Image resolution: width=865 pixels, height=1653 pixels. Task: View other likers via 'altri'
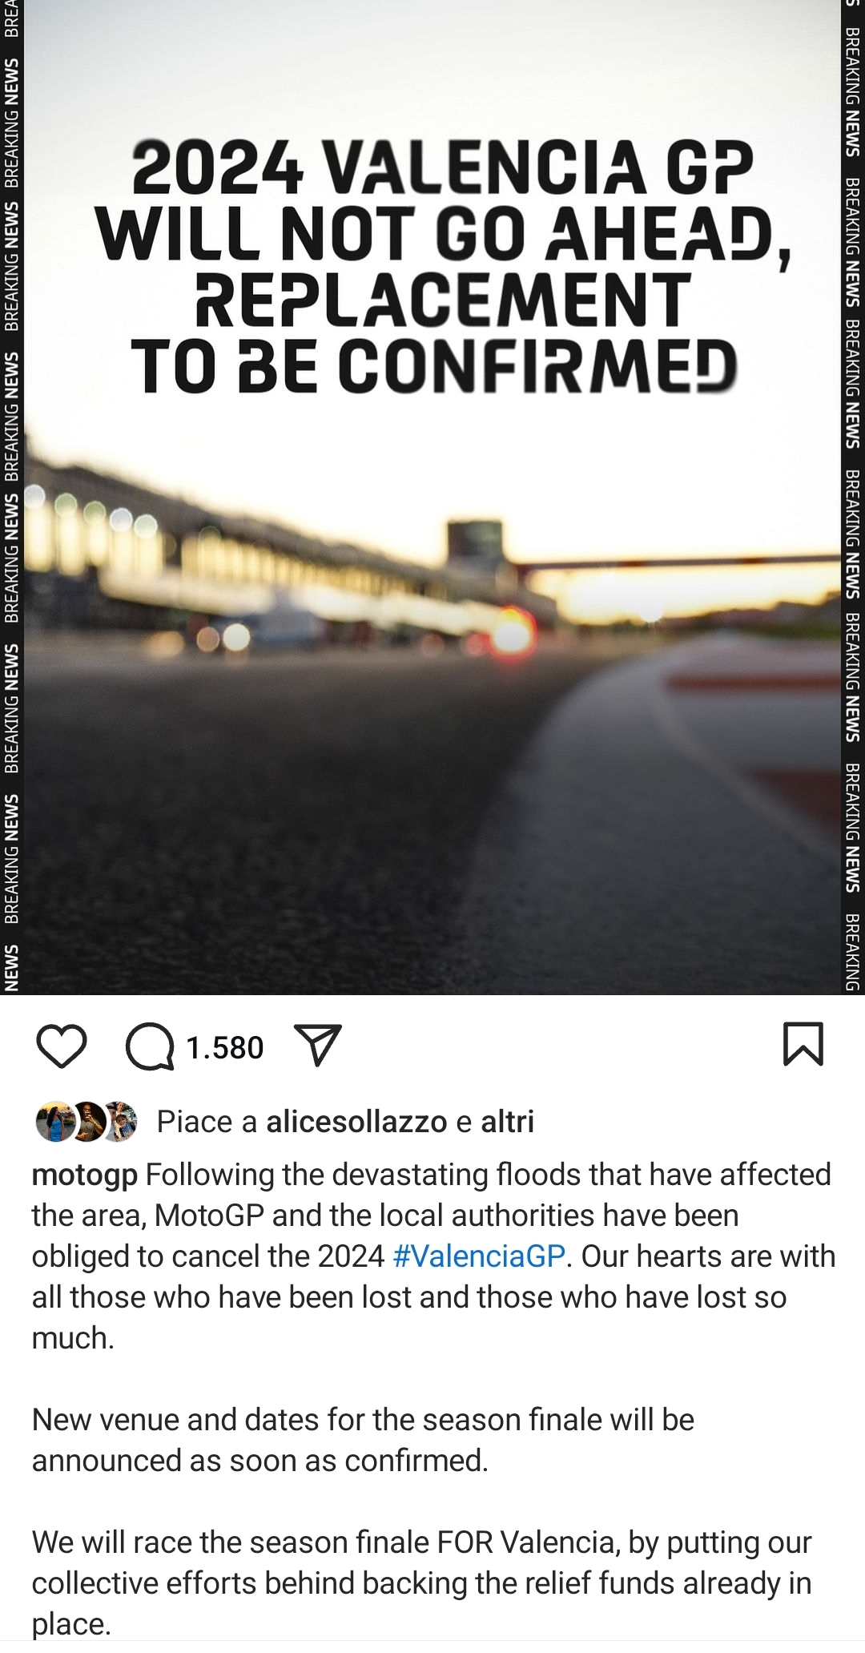coord(507,1121)
